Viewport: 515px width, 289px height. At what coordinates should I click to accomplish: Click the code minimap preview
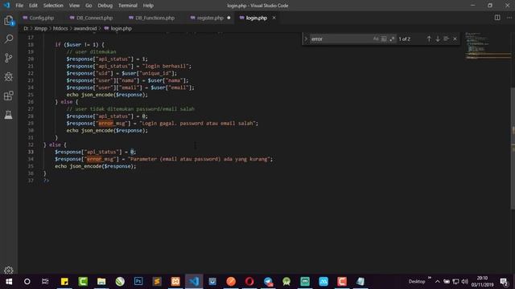pyautogui.click(x=488, y=46)
